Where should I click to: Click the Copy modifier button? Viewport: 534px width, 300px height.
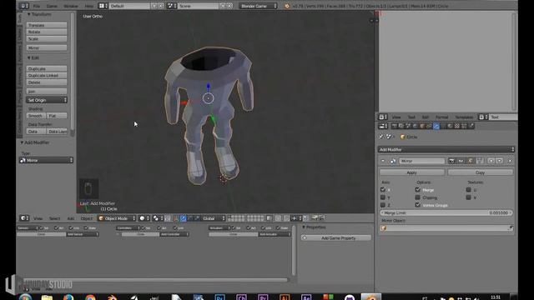tap(481, 172)
